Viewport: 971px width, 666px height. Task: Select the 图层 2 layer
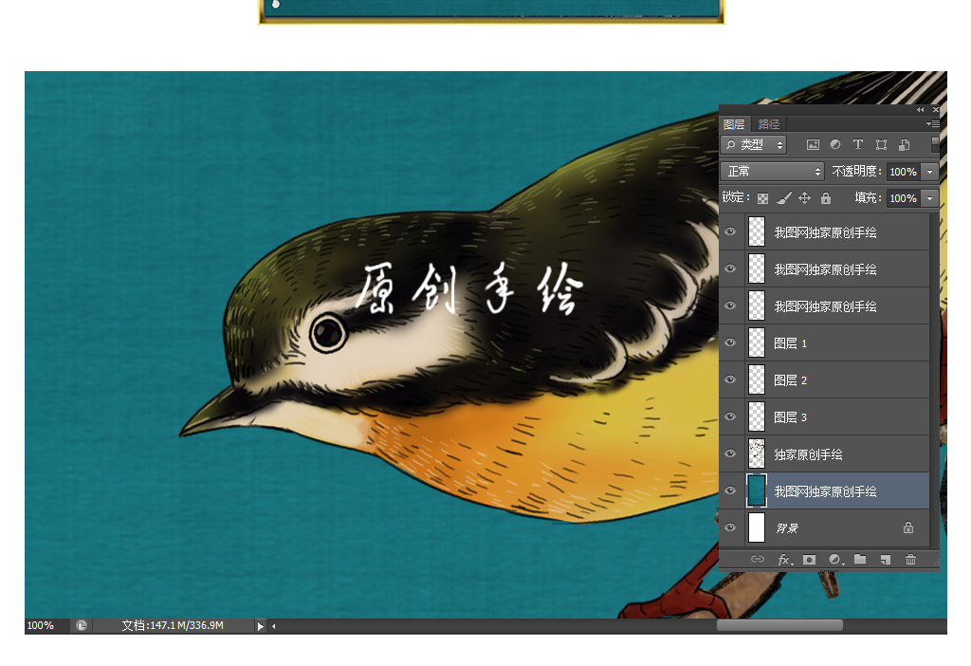pyautogui.click(x=834, y=380)
